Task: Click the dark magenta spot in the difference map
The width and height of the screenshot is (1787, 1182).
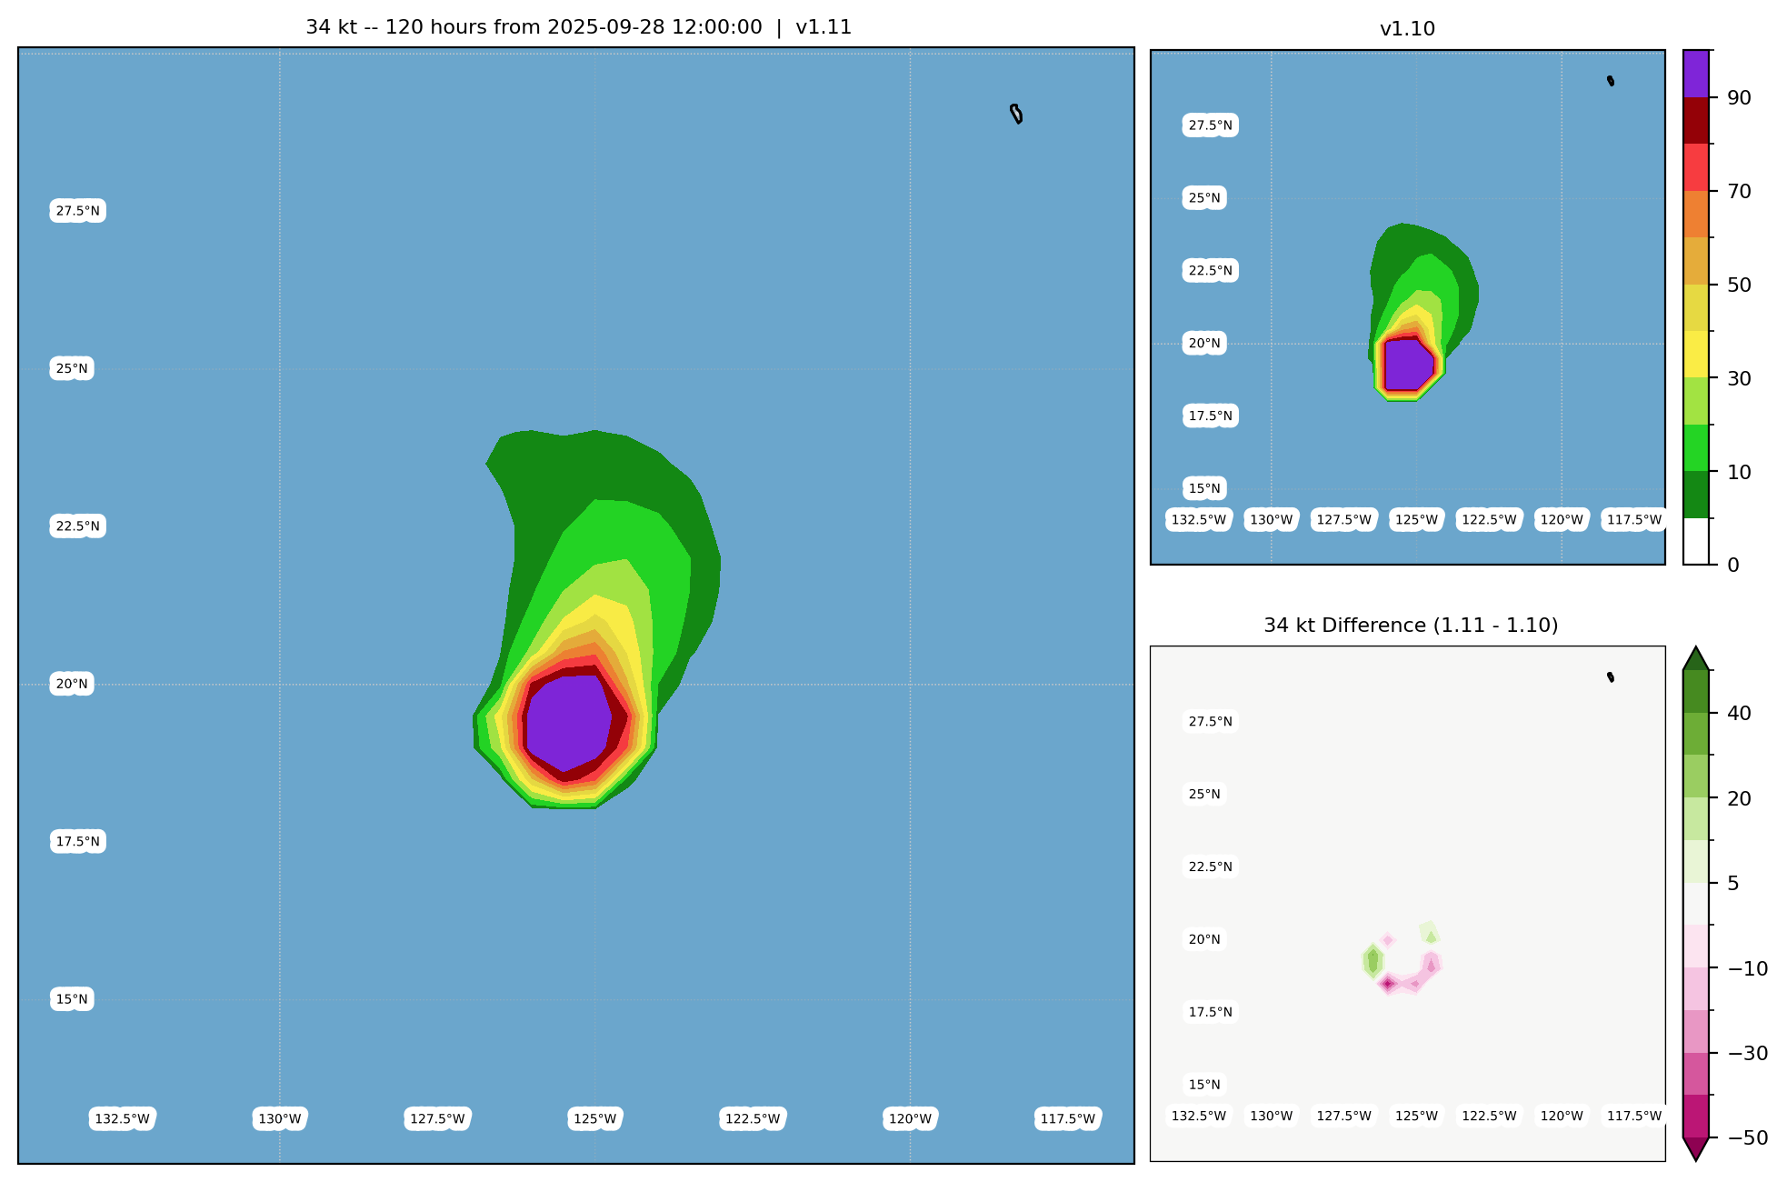Action: [x=1388, y=983]
